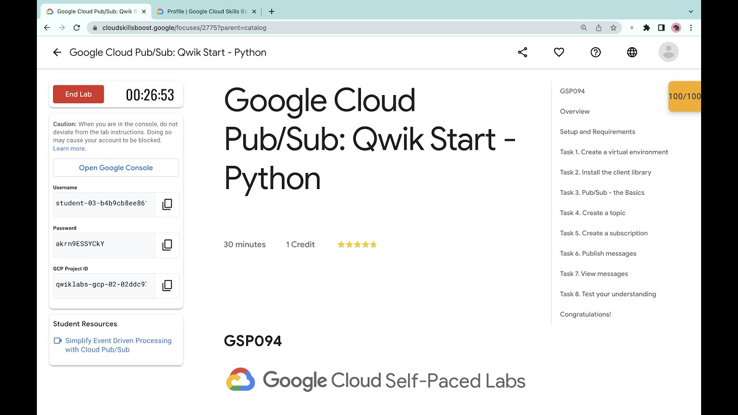
Task: Click the 30 minutes duration text
Action: (x=244, y=244)
